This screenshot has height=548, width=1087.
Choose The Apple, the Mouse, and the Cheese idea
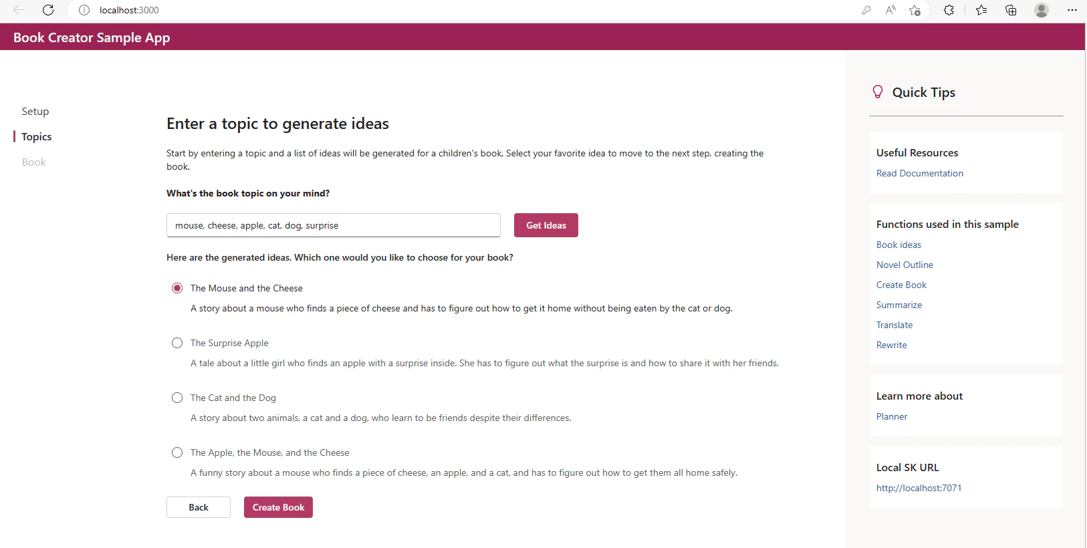pyautogui.click(x=177, y=452)
